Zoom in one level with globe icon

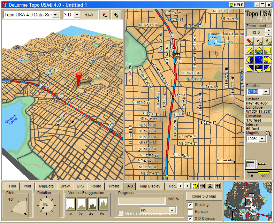point(267,41)
